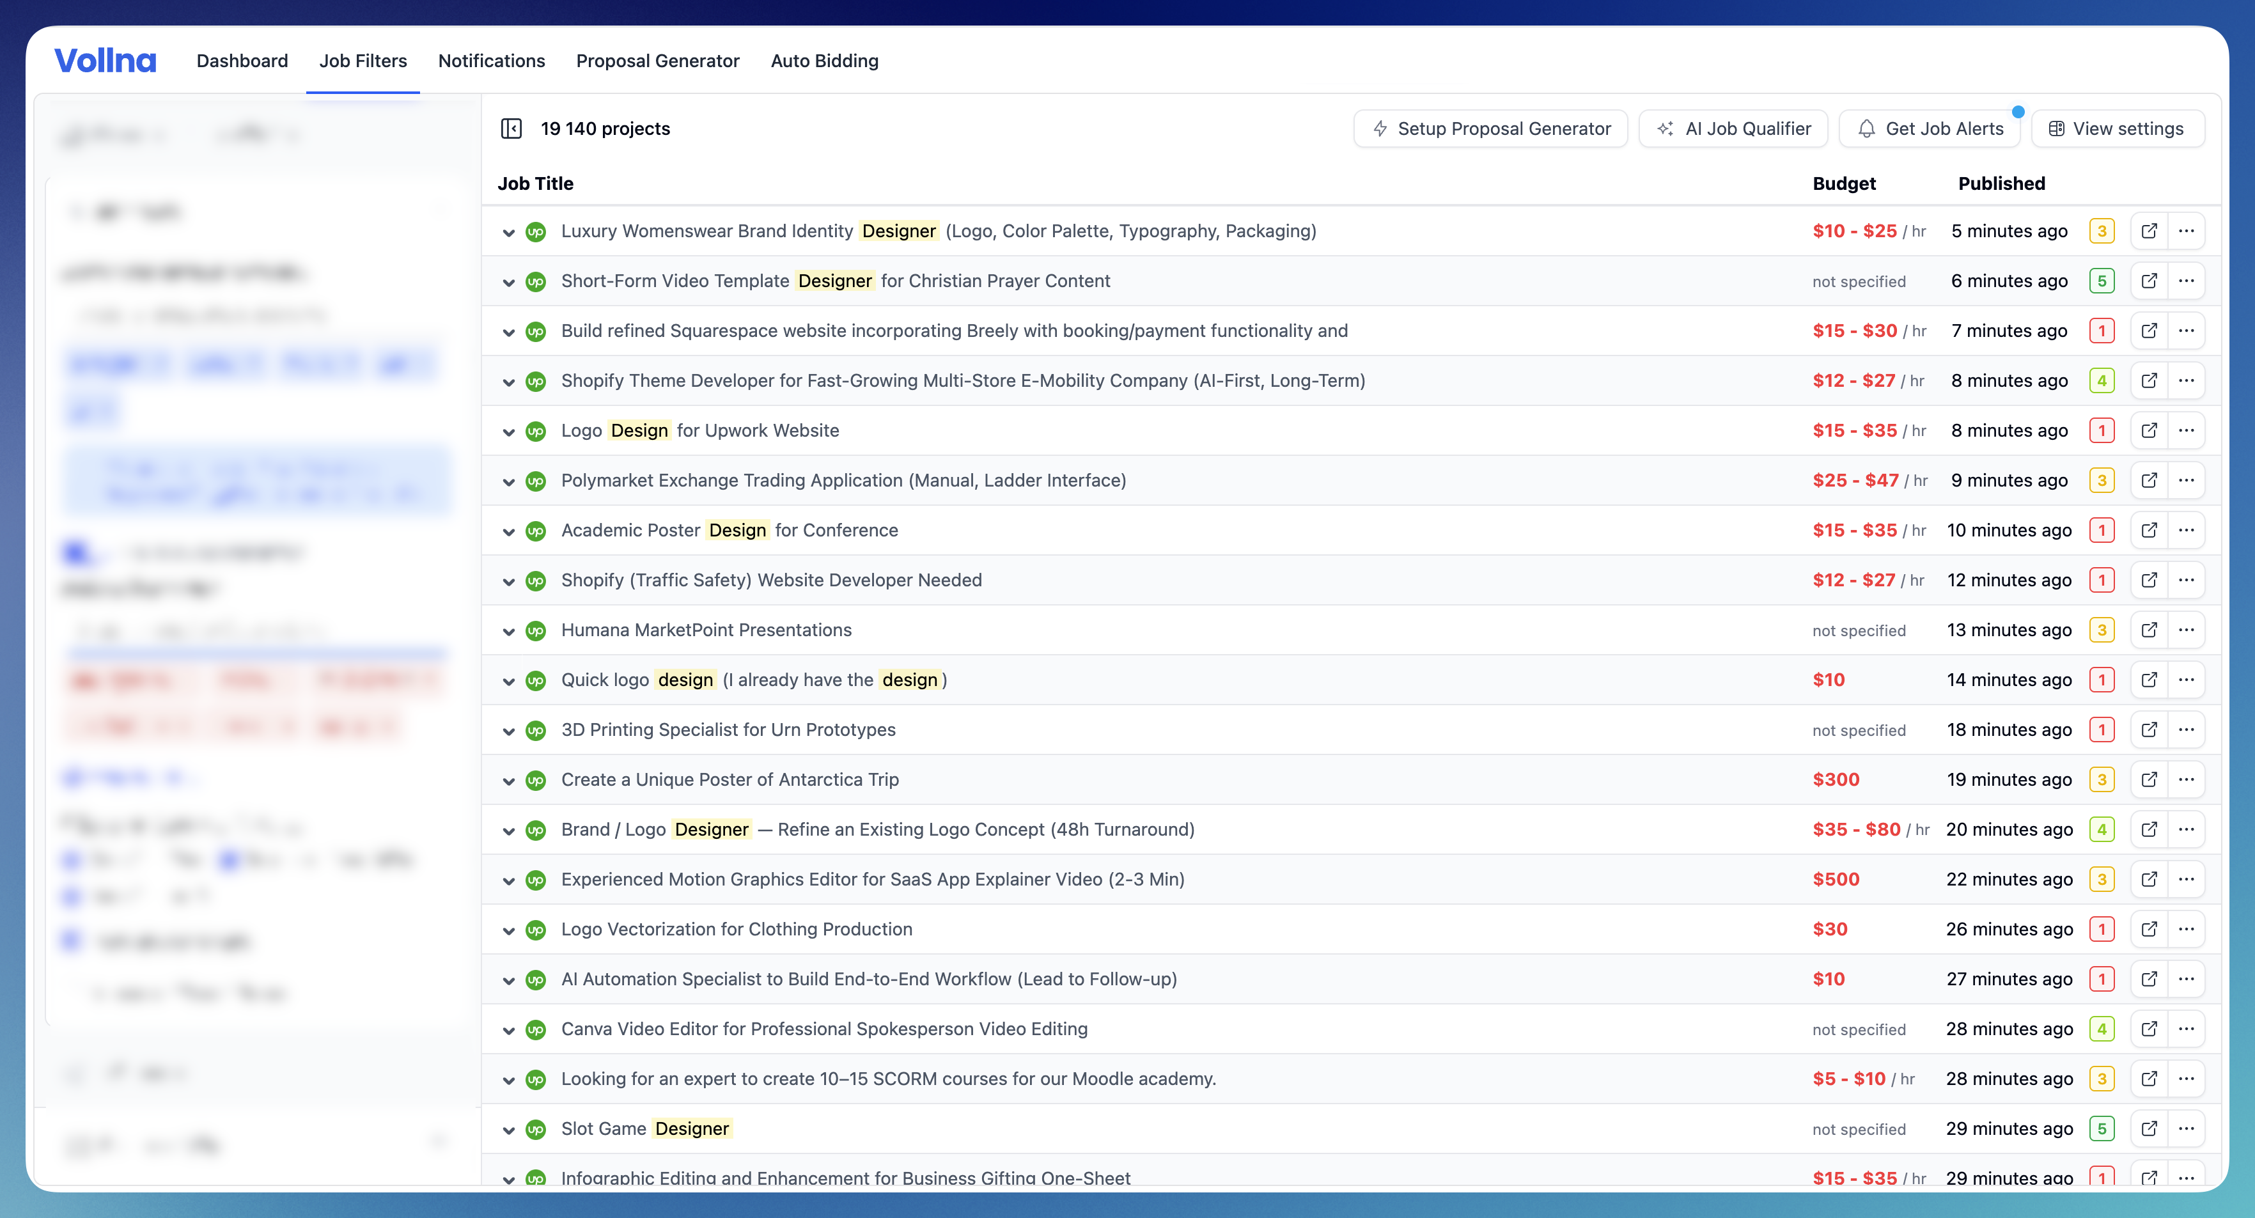Open the three-dot menu on Humana MarketPoint Presentations

(x=2186, y=630)
